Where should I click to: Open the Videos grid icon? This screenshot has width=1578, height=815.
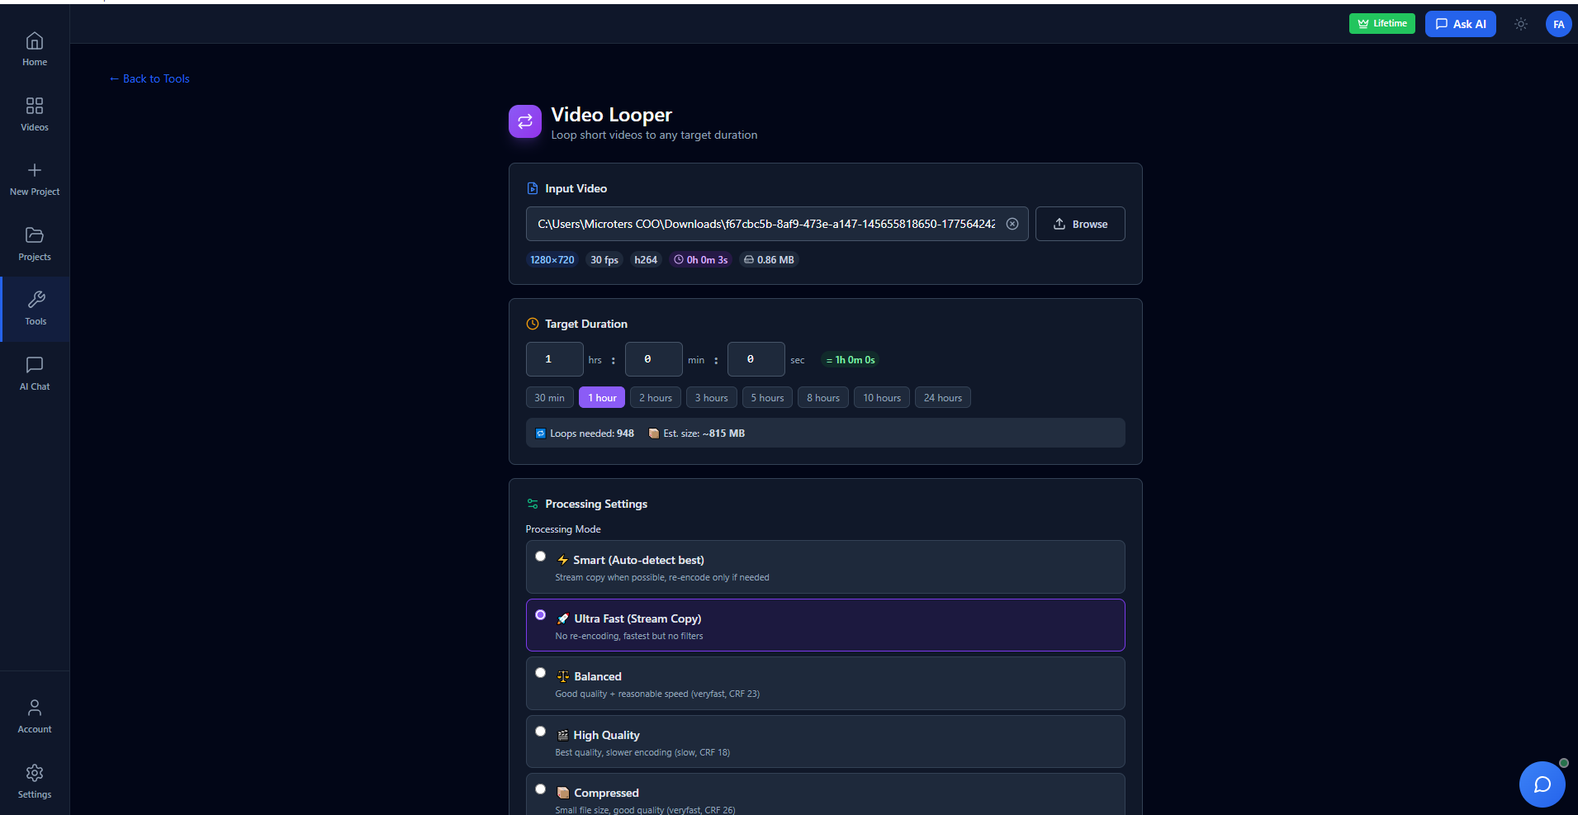click(x=35, y=107)
